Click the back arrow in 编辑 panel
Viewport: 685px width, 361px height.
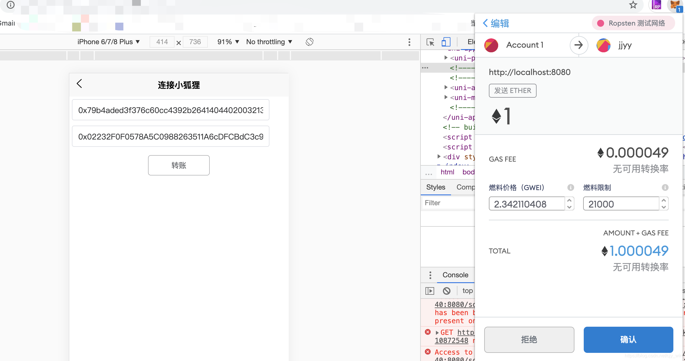pos(485,23)
